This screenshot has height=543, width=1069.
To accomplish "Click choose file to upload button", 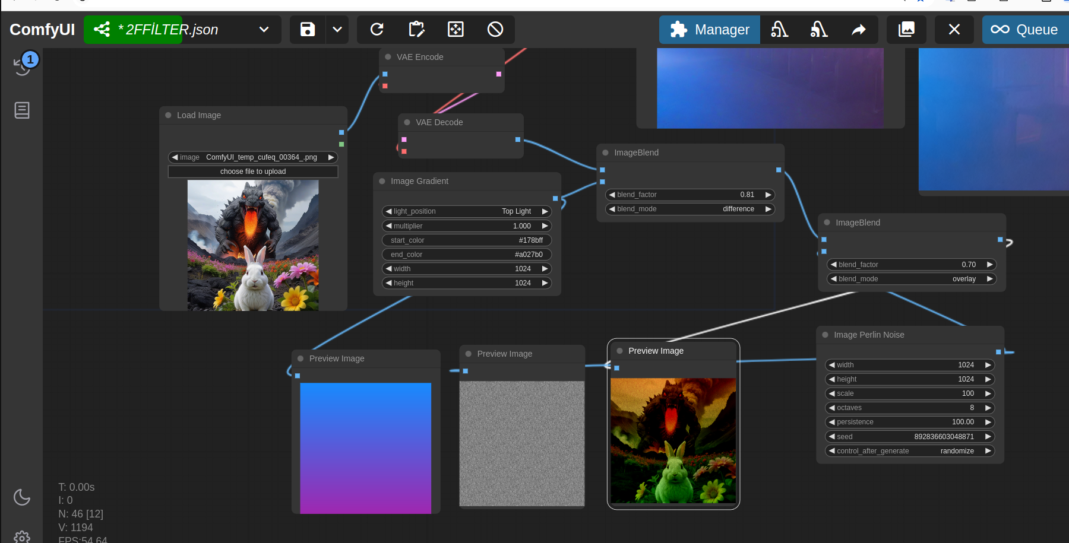I will (x=253, y=172).
